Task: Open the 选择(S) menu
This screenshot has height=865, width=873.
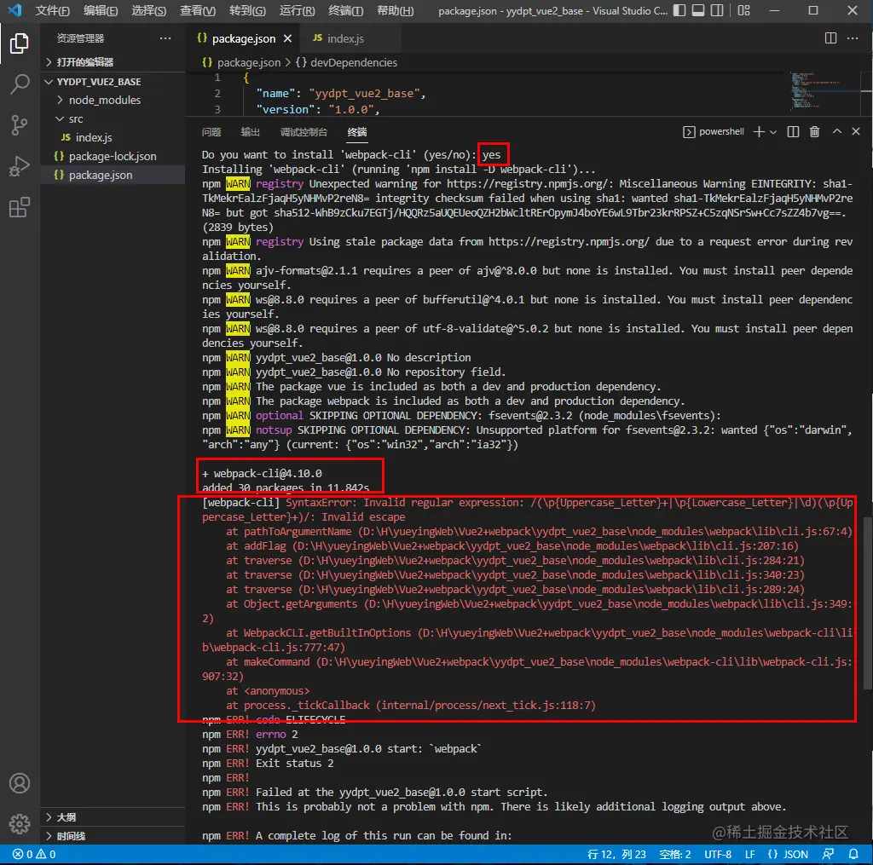Action: point(148,10)
